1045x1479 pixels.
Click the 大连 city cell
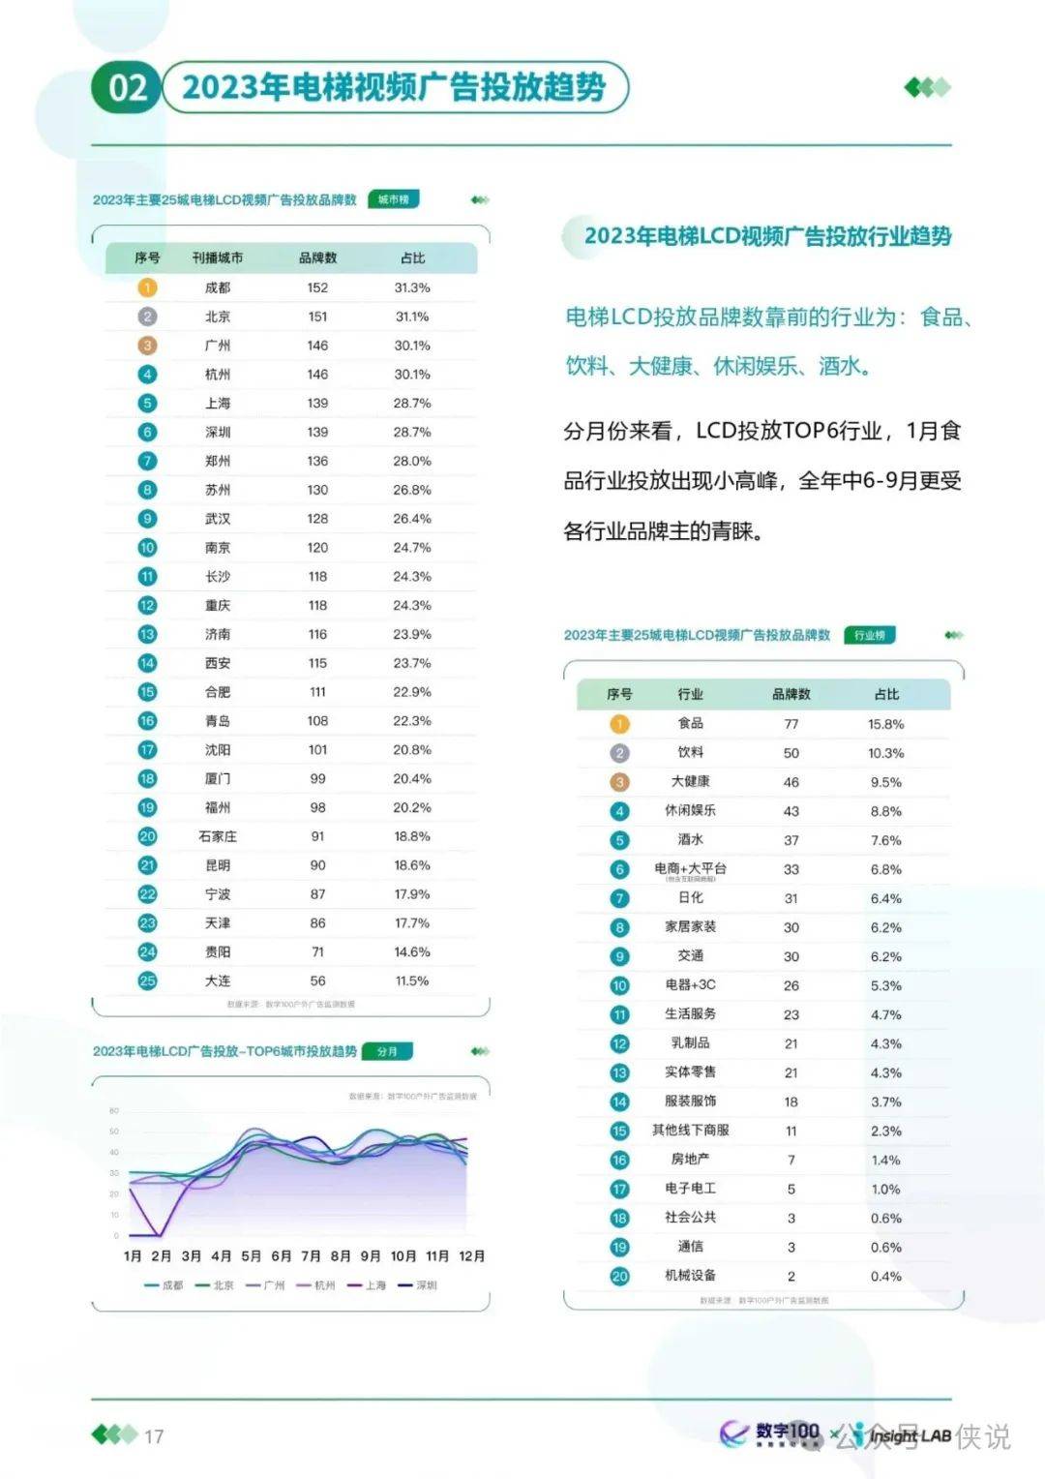(218, 981)
